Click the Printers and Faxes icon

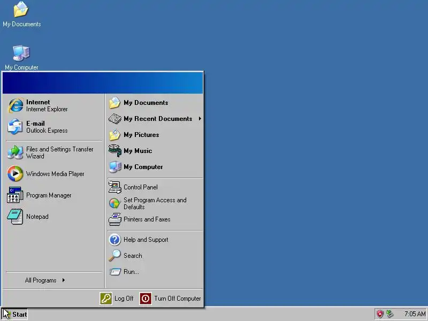(115, 219)
